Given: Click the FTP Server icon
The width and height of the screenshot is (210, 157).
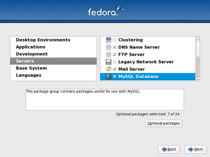Looking at the screenshot, I should [108, 55].
